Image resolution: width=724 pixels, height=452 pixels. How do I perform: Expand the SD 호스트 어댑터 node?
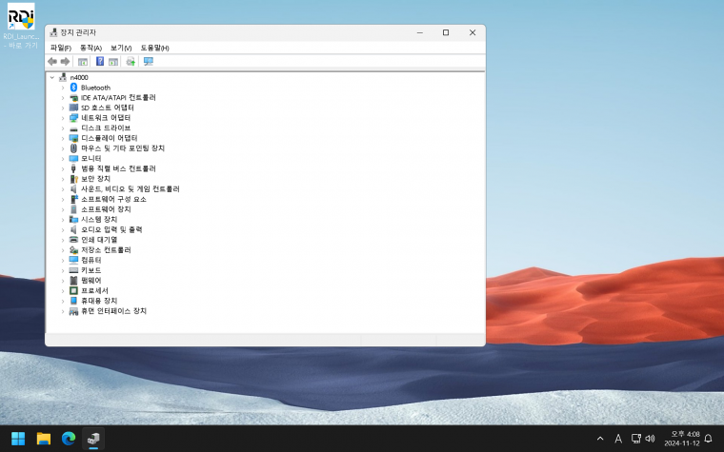63,108
